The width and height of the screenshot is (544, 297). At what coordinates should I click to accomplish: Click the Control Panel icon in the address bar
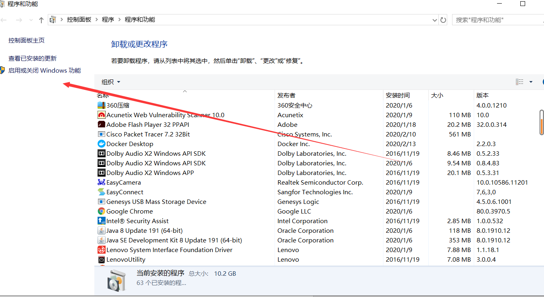click(53, 20)
